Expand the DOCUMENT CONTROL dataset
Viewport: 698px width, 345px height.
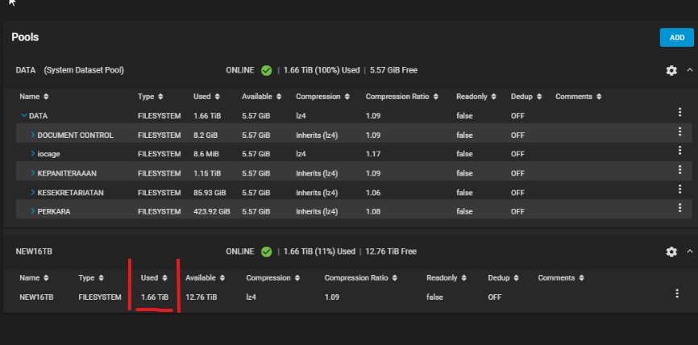[x=33, y=135]
